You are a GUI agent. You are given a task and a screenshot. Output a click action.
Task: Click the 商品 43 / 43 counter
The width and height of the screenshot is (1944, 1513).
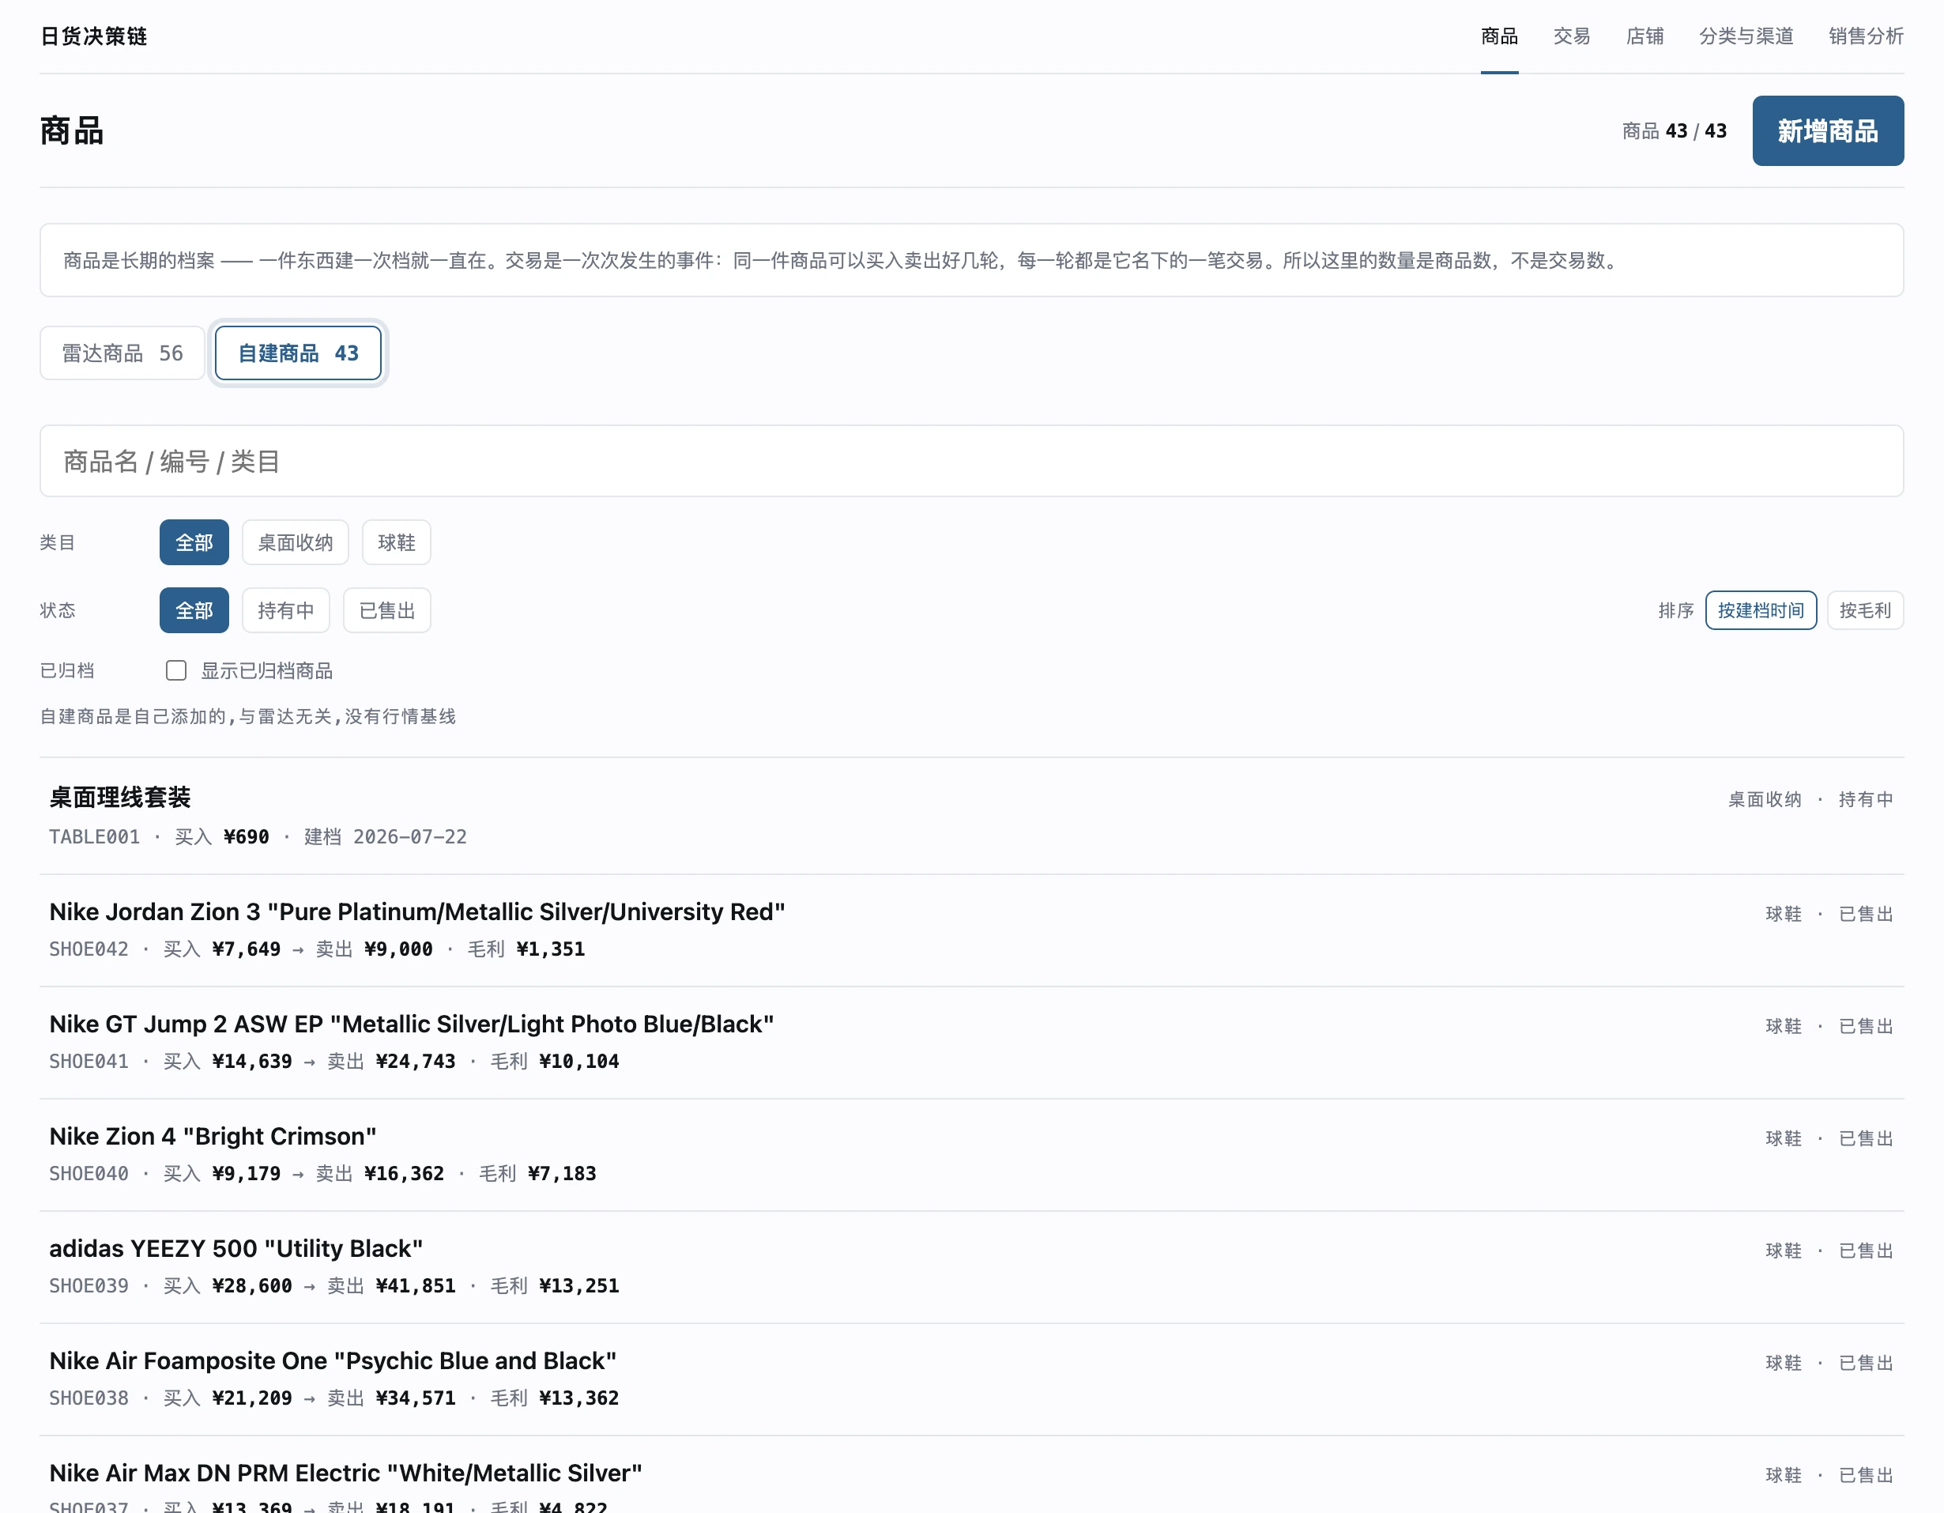tap(1675, 131)
